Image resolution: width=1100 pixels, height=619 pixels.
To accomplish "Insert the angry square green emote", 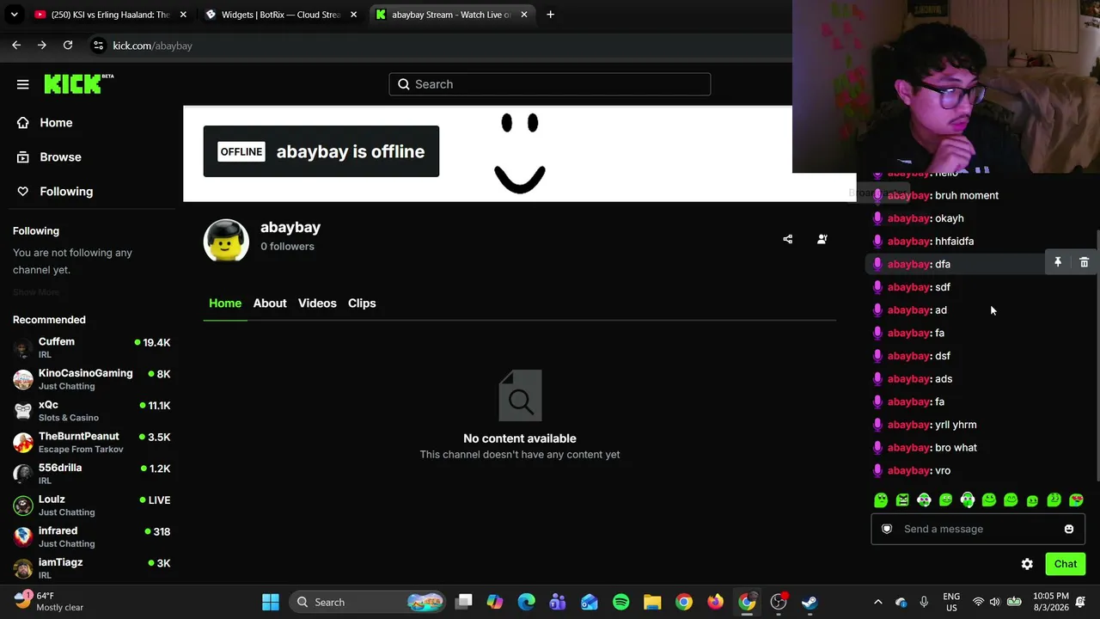I will (902, 500).
